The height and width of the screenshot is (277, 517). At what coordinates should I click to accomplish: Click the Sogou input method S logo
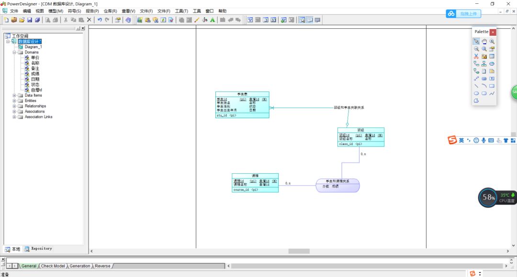pos(452,140)
